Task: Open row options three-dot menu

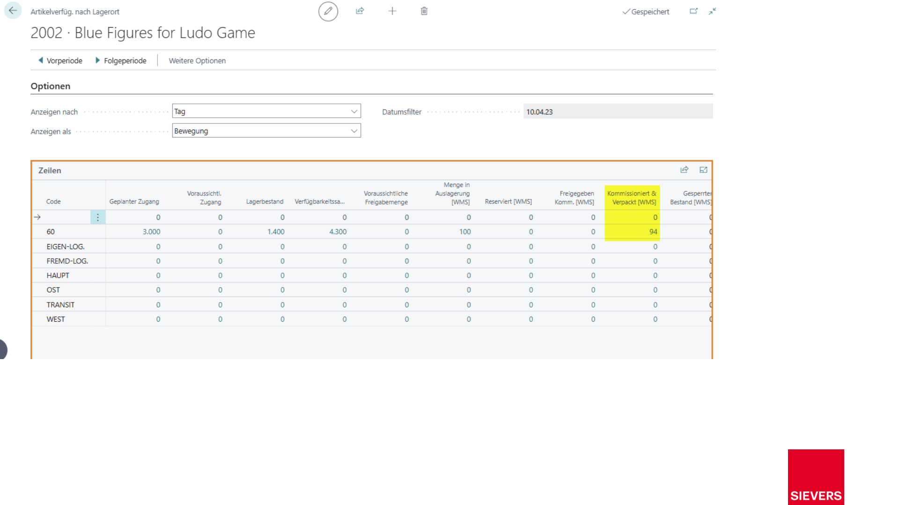Action: 98,217
